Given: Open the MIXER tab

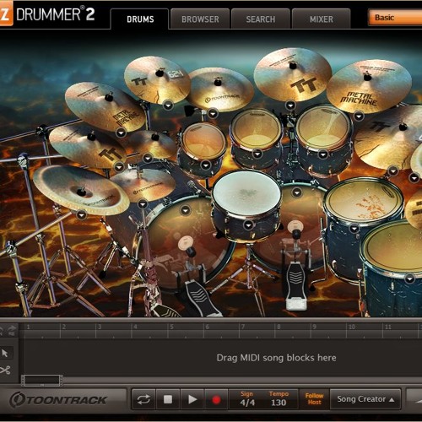Looking at the screenshot, I should (322, 19).
